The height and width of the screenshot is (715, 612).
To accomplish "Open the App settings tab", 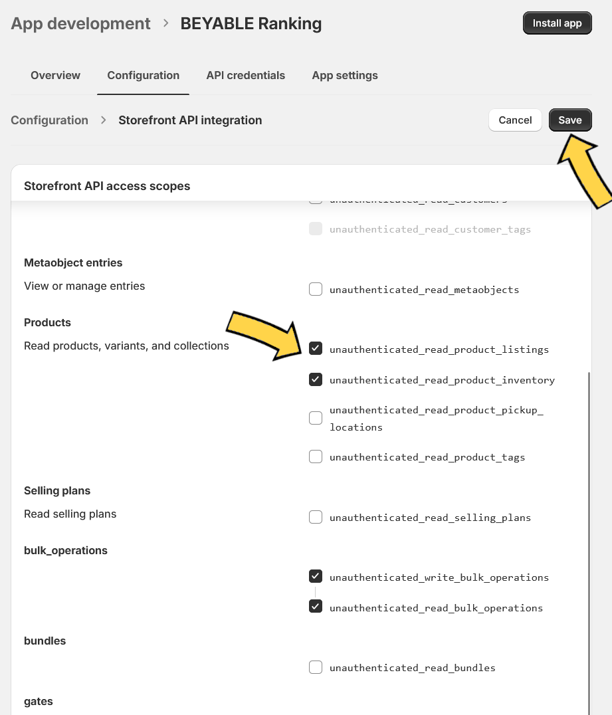I will click(345, 75).
